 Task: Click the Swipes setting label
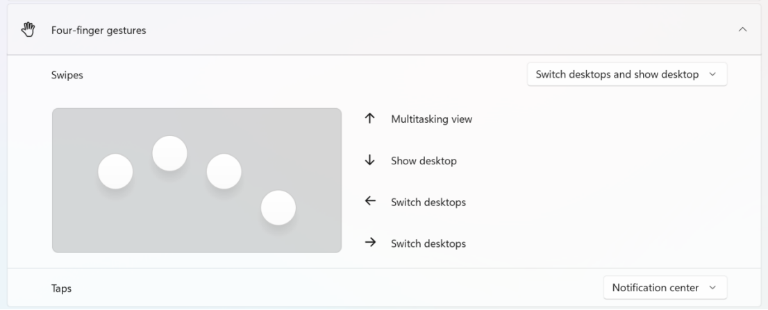tap(67, 76)
